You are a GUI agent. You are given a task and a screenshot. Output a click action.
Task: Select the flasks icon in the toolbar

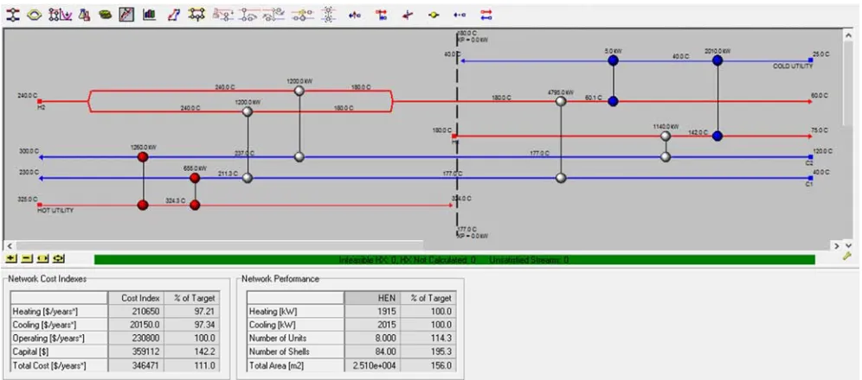(x=84, y=16)
